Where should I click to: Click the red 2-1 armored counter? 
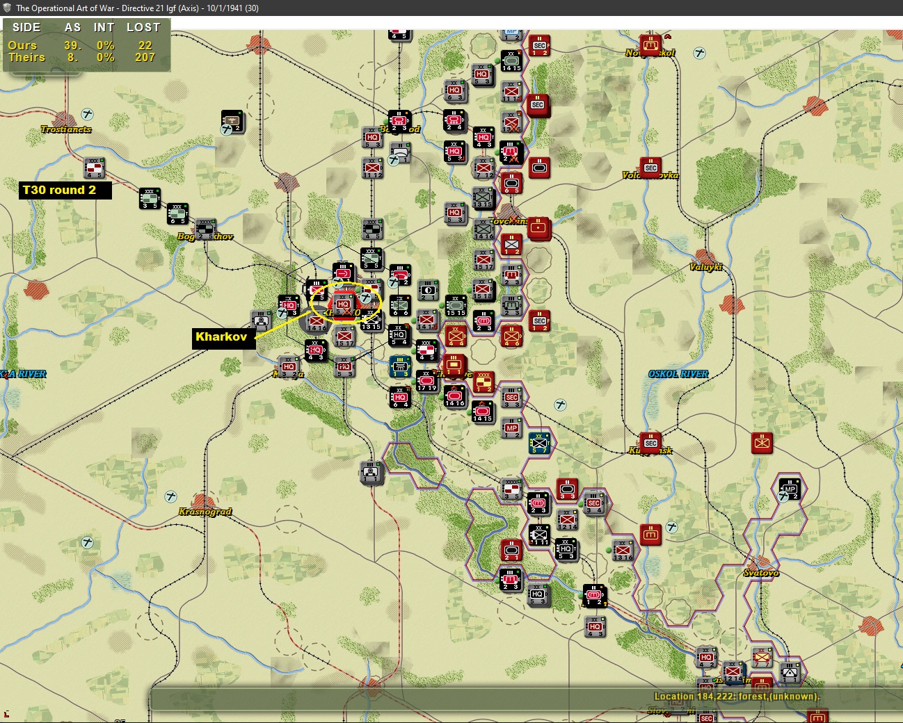pyautogui.click(x=511, y=550)
